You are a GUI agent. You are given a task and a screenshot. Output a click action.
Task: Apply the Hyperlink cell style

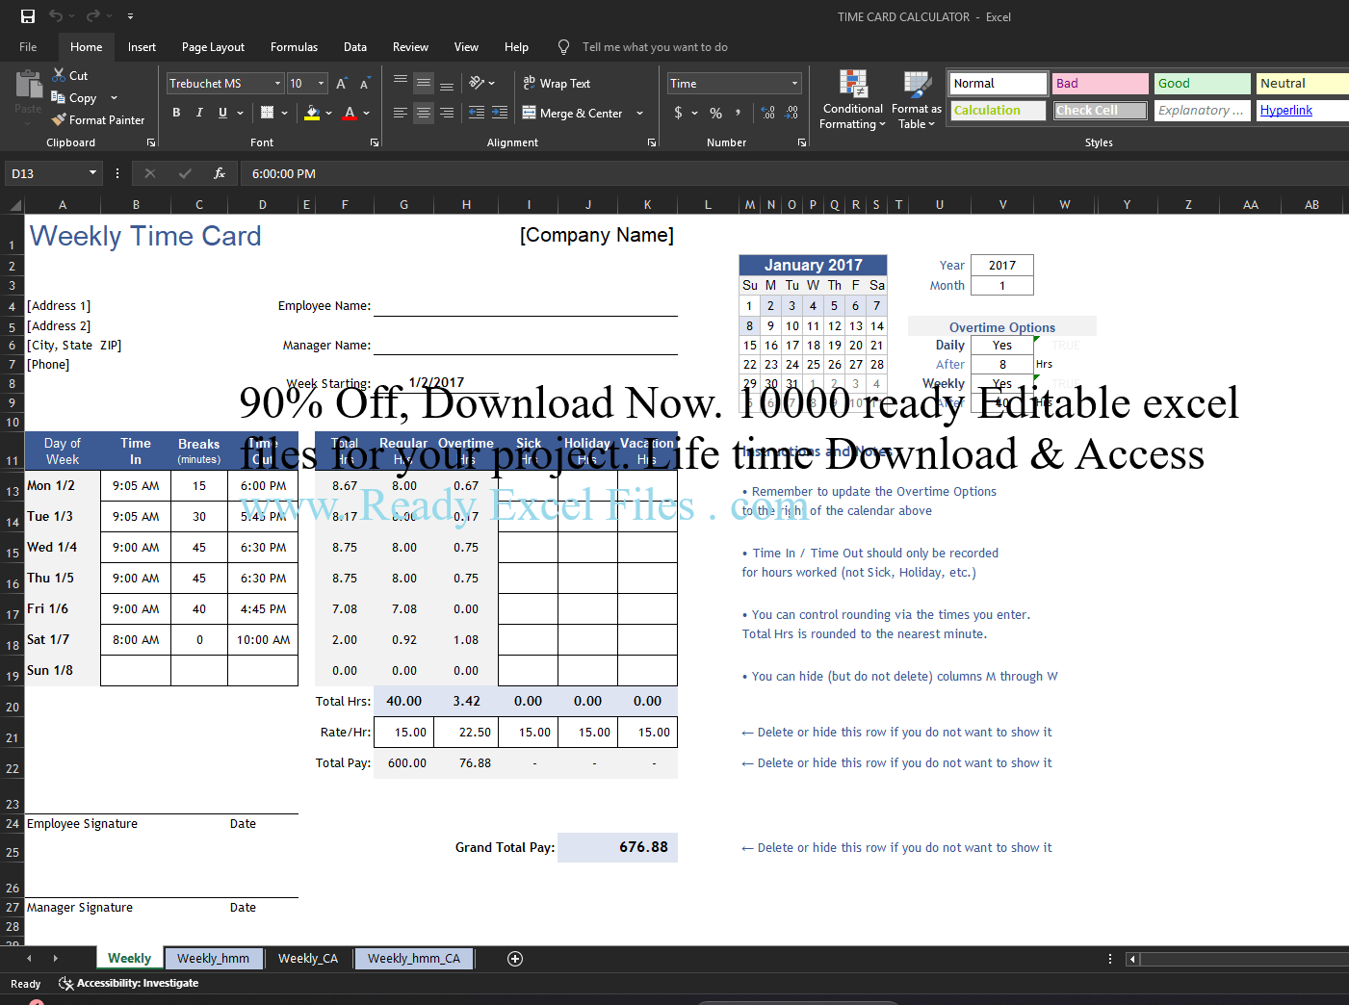(x=1302, y=111)
